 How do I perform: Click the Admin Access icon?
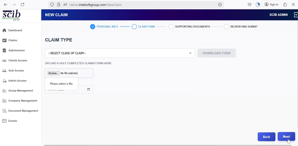pyautogui.click(x=4, y=81)
